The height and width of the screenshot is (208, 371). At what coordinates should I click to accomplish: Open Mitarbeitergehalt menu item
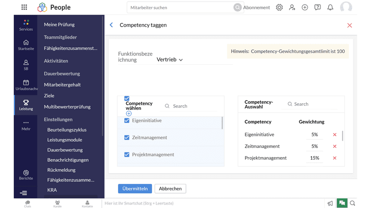point(62,85)
